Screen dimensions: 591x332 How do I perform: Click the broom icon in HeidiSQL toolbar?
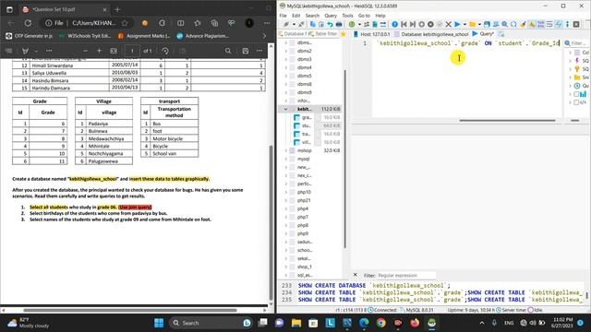[523, 24]
